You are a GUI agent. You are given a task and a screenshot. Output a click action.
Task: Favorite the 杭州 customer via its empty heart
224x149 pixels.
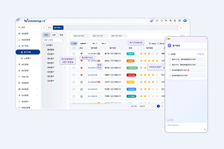[81, 89]
